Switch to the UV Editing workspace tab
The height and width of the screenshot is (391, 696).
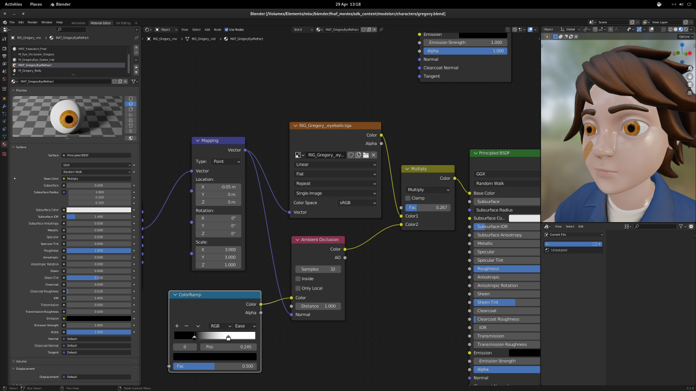[123, 23]
